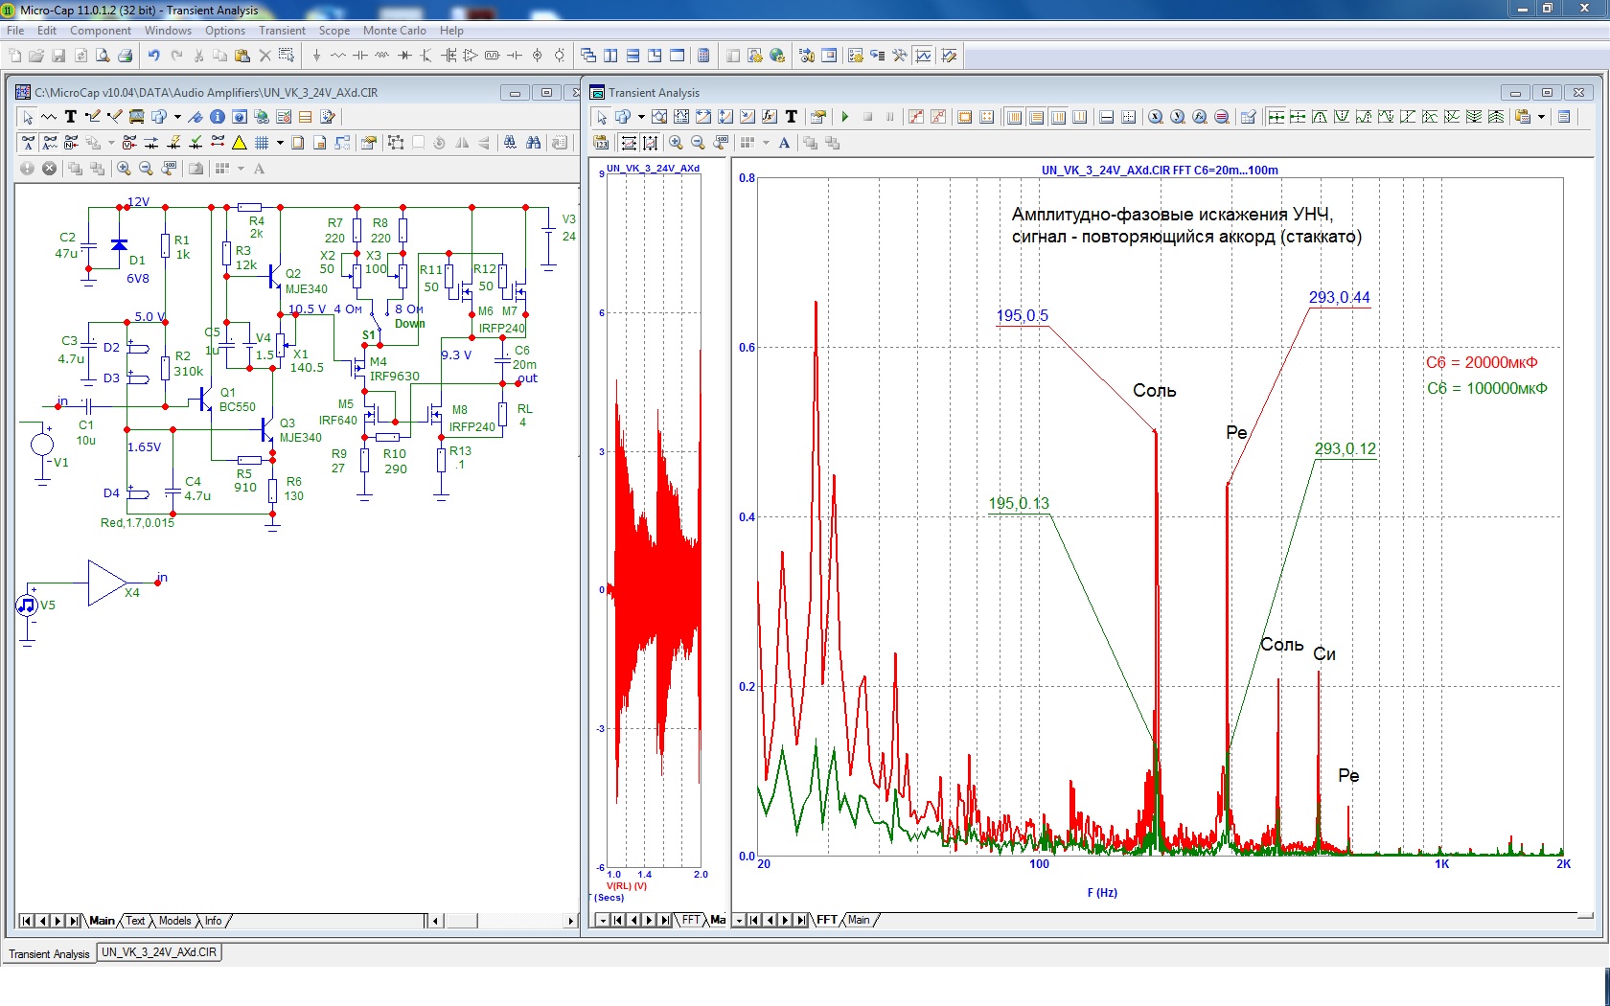The image size is (1610, 1006).
Task: Open page list arrow left of FFT plot page buttons
Action: pos(738,920)
